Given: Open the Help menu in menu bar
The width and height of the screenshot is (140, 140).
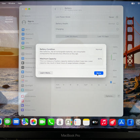Looking at the screenshot, I should pyautogui.click(x=20, y=3).
